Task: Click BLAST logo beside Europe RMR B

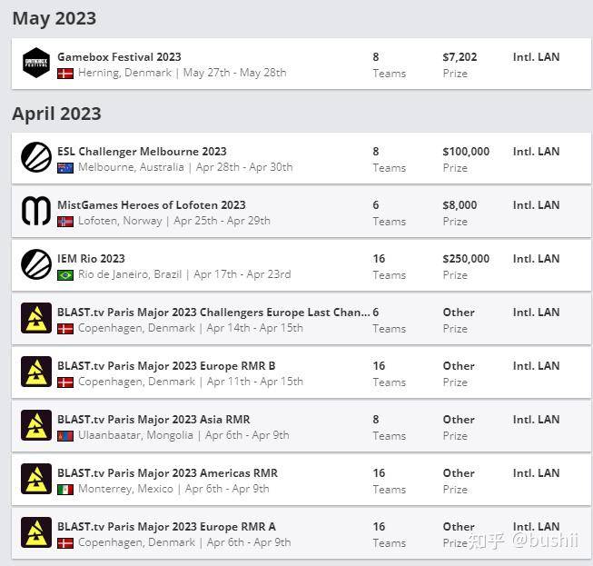Action: [x=36, y=372]
